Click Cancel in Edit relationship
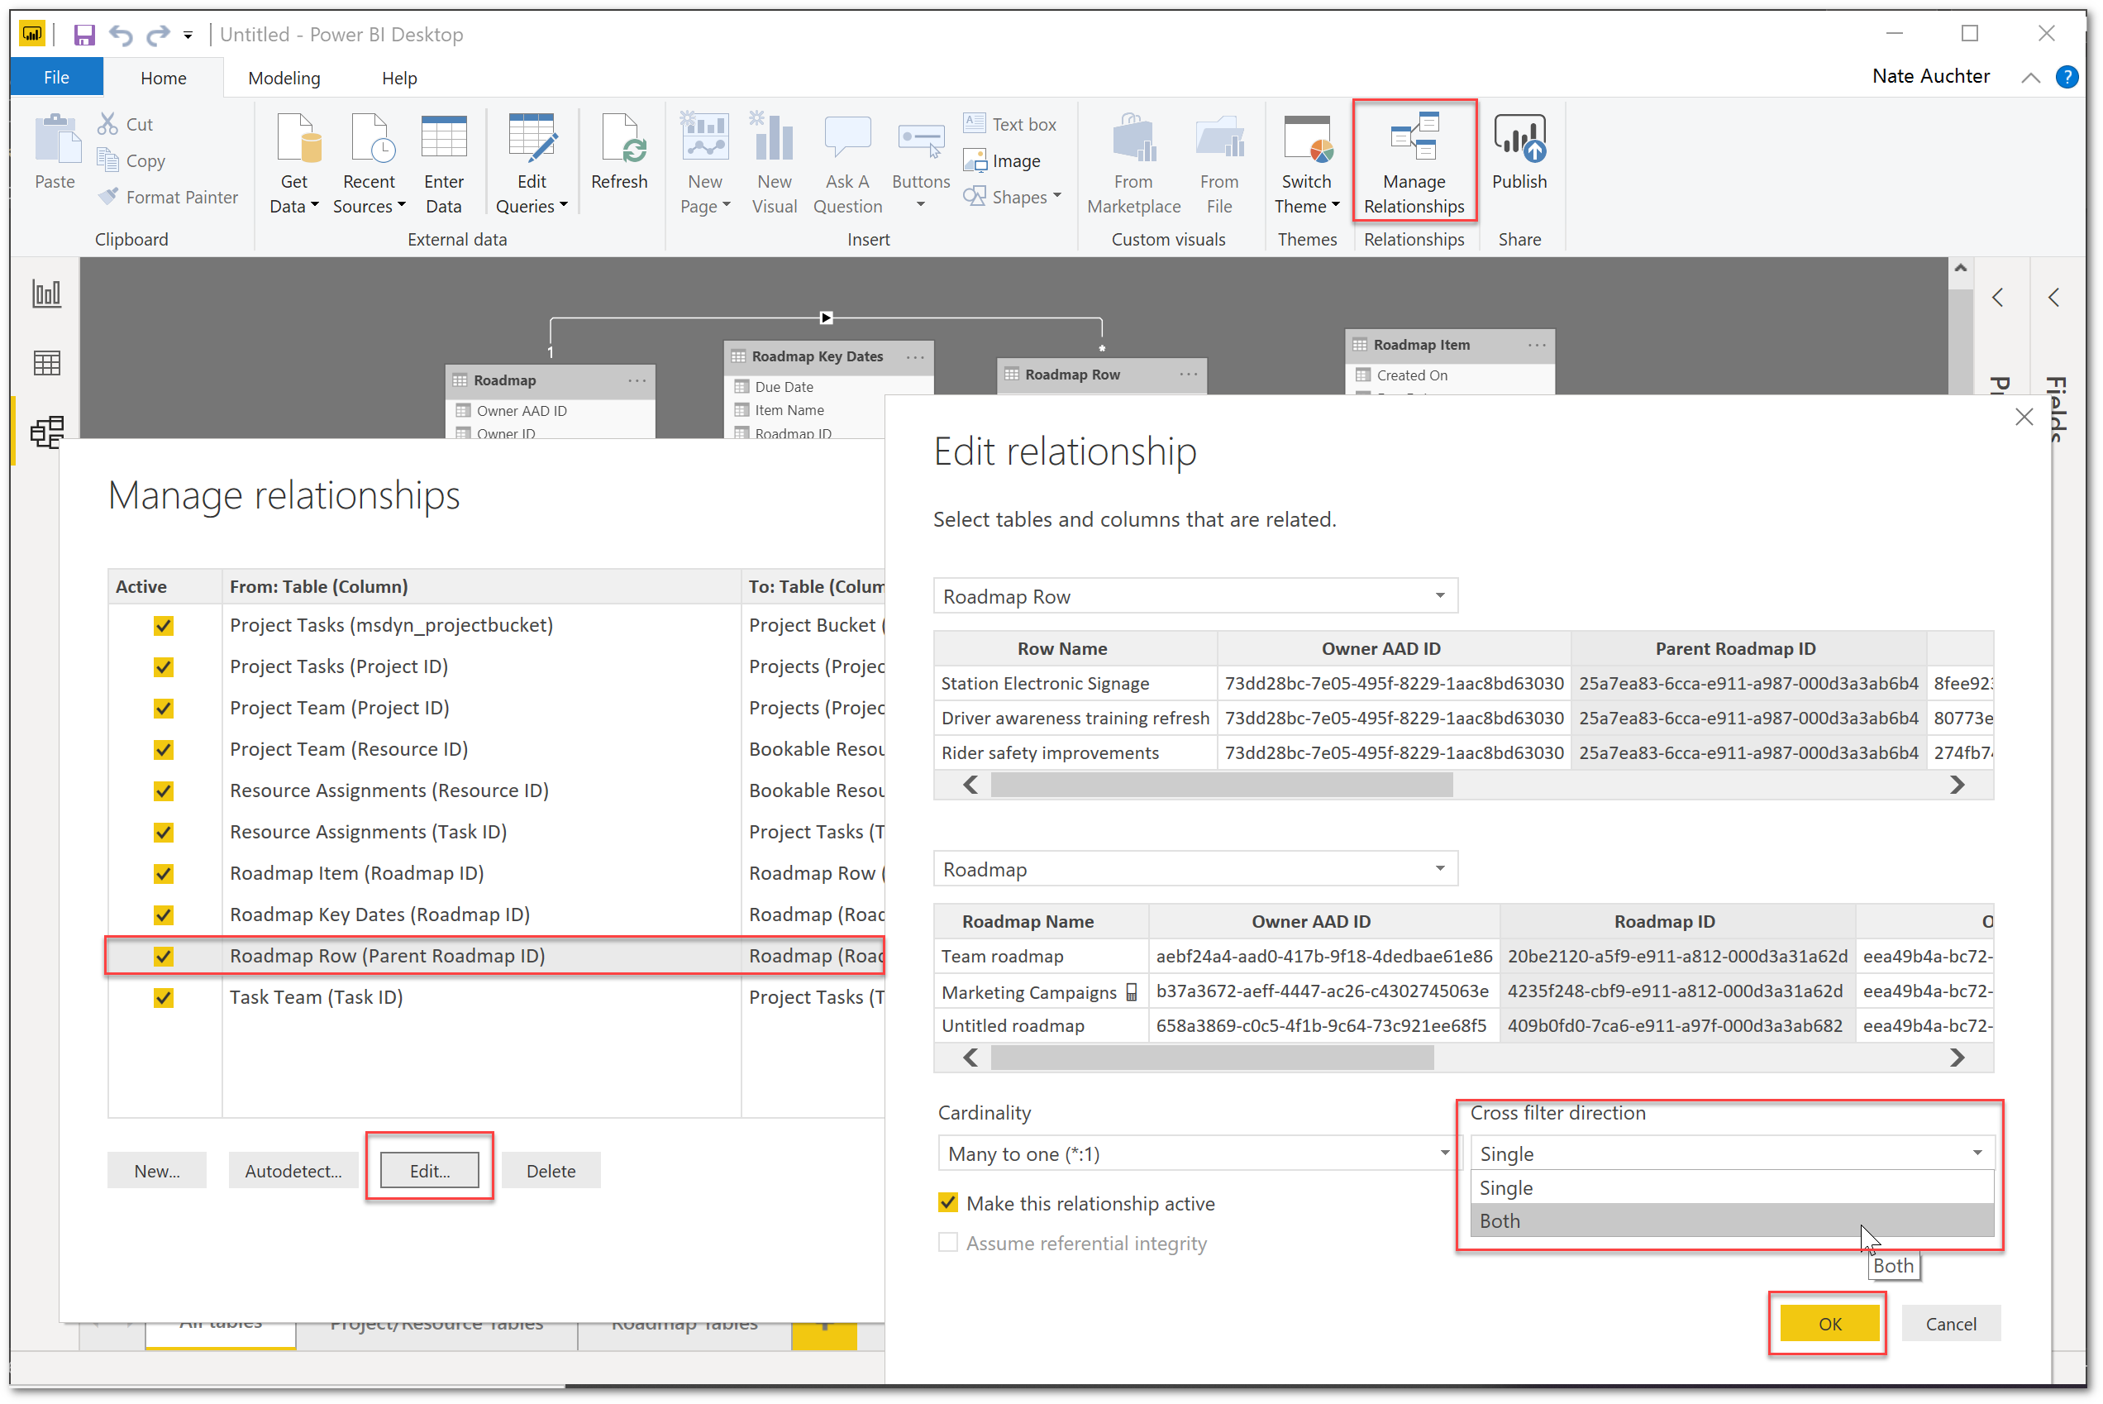The width and height of the screenshot is (2103, 1404). [x=1951, y=1324]
